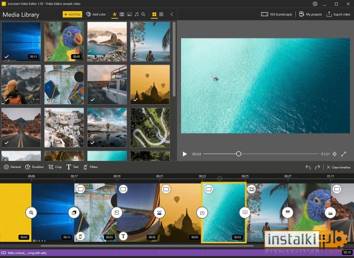Click transition icon between airplane window and balloon clips
354x258 pixels.
[159, 212]
